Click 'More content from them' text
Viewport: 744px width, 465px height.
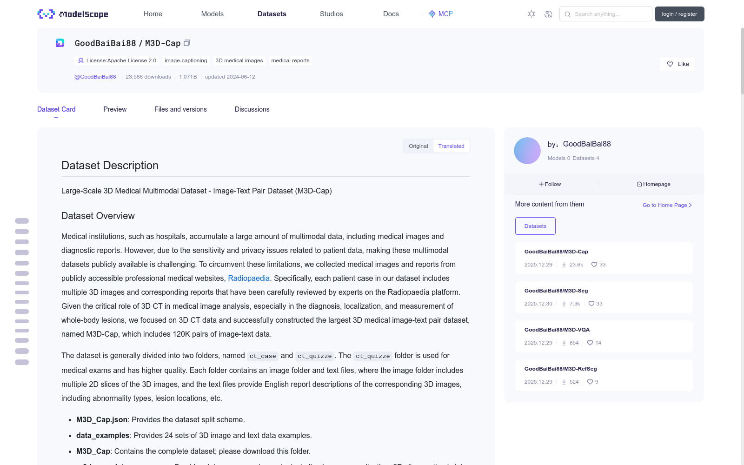tap(550, 204)
